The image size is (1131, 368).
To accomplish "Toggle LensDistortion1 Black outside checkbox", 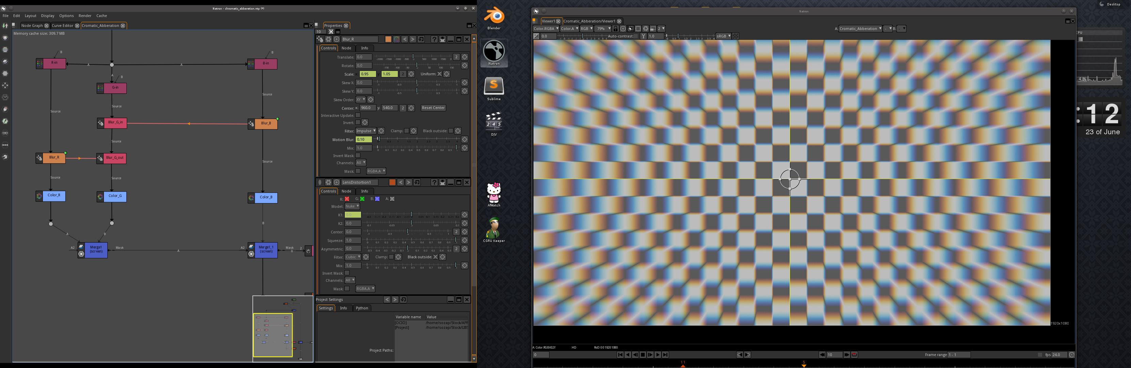I will click(436, 257).
